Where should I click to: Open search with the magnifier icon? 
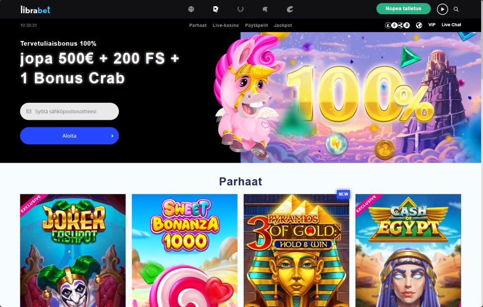coord(456,9)
